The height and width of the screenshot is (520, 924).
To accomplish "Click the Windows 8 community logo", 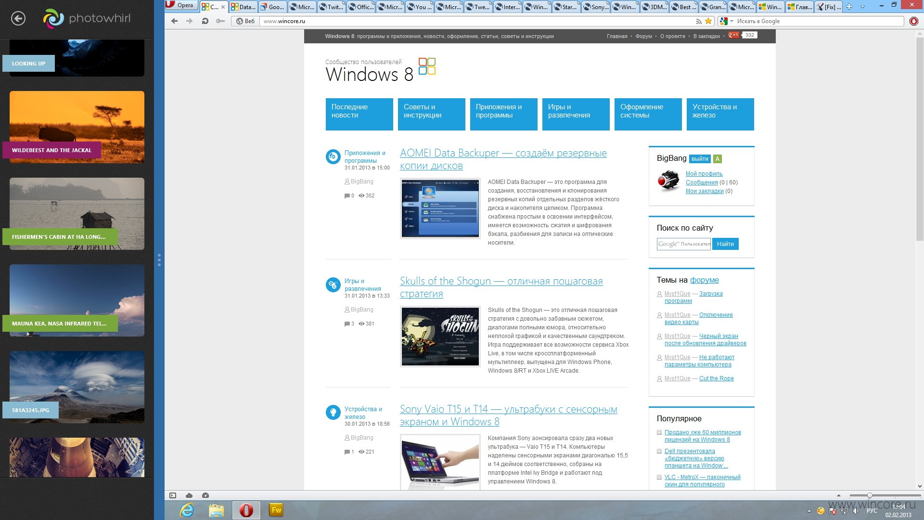I will pos(380,70).
